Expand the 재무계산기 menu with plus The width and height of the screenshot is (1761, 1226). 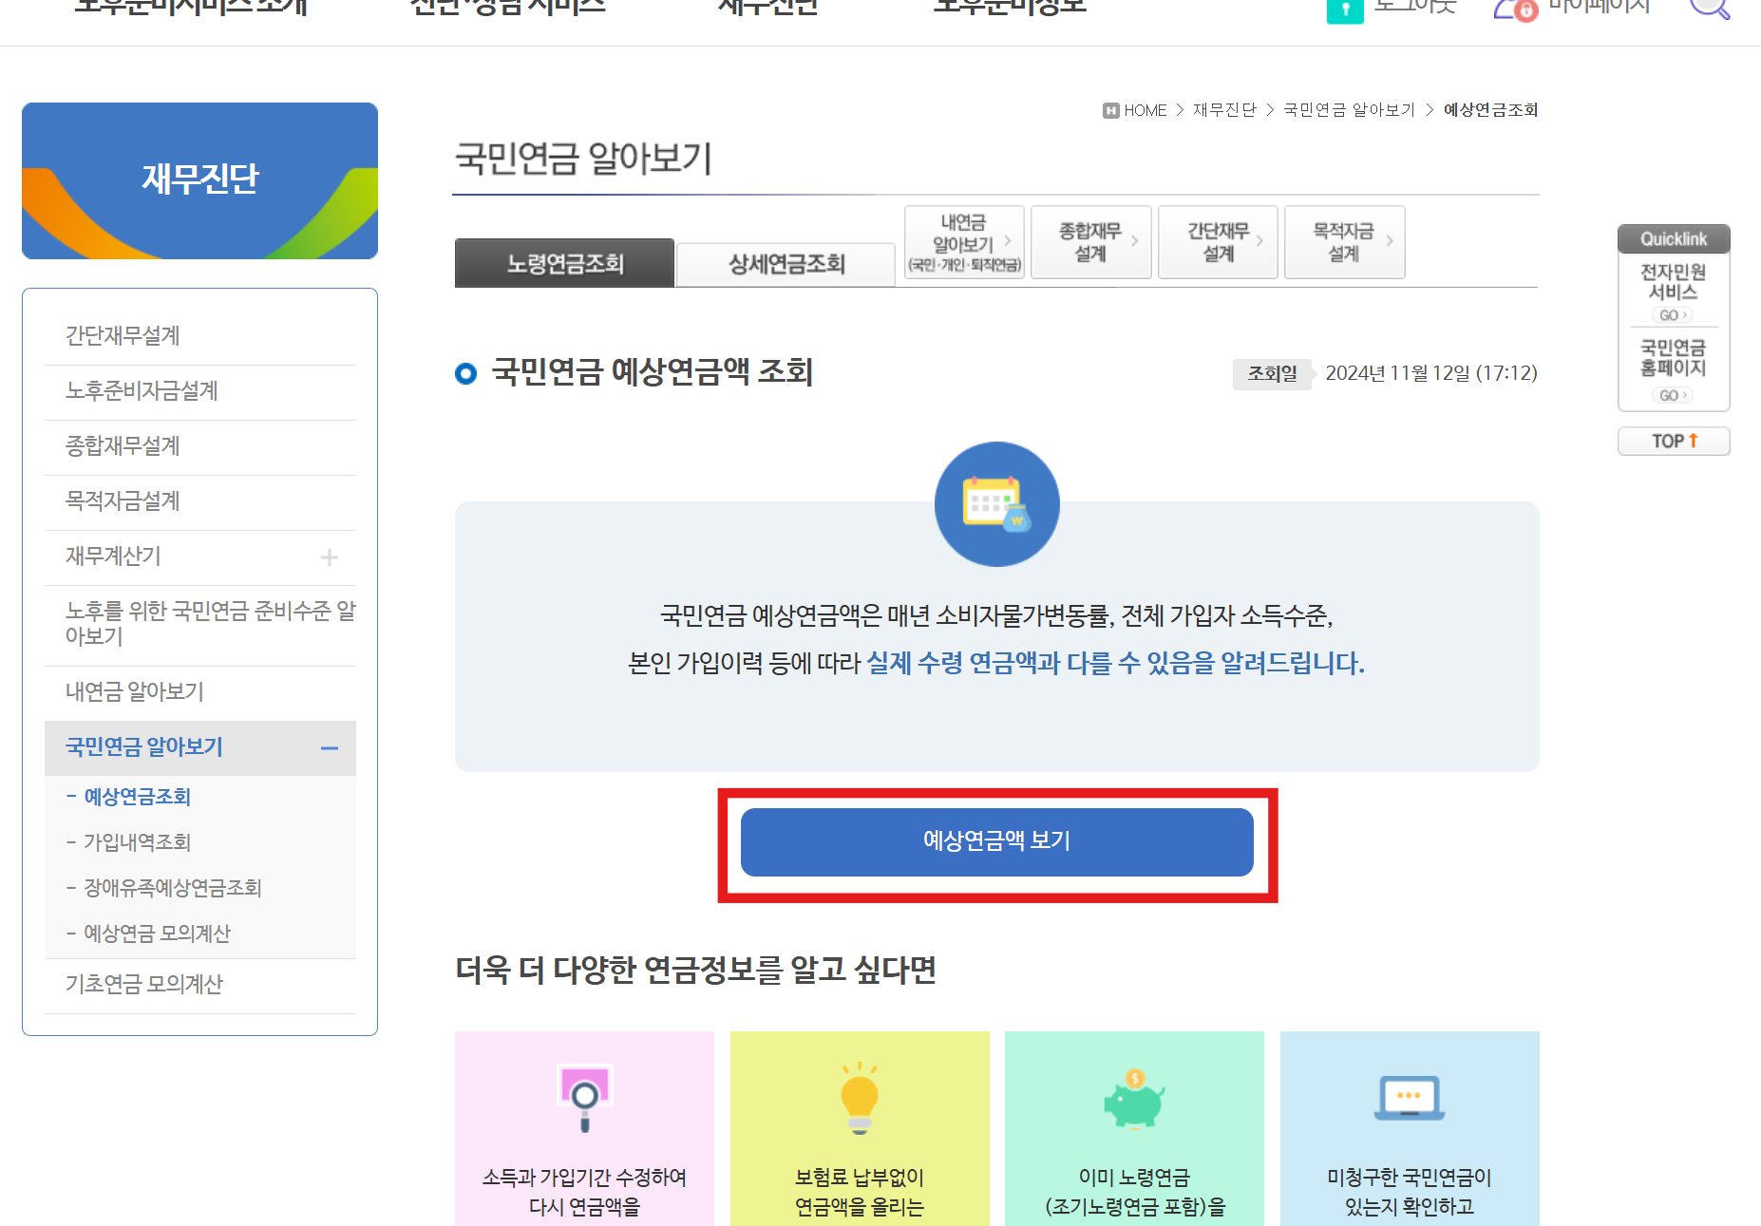coord(331,557)
